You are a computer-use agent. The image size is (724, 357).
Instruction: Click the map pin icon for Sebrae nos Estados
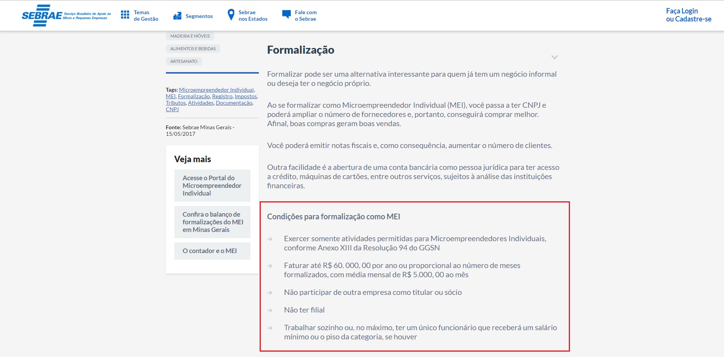(x=231, y=15)
